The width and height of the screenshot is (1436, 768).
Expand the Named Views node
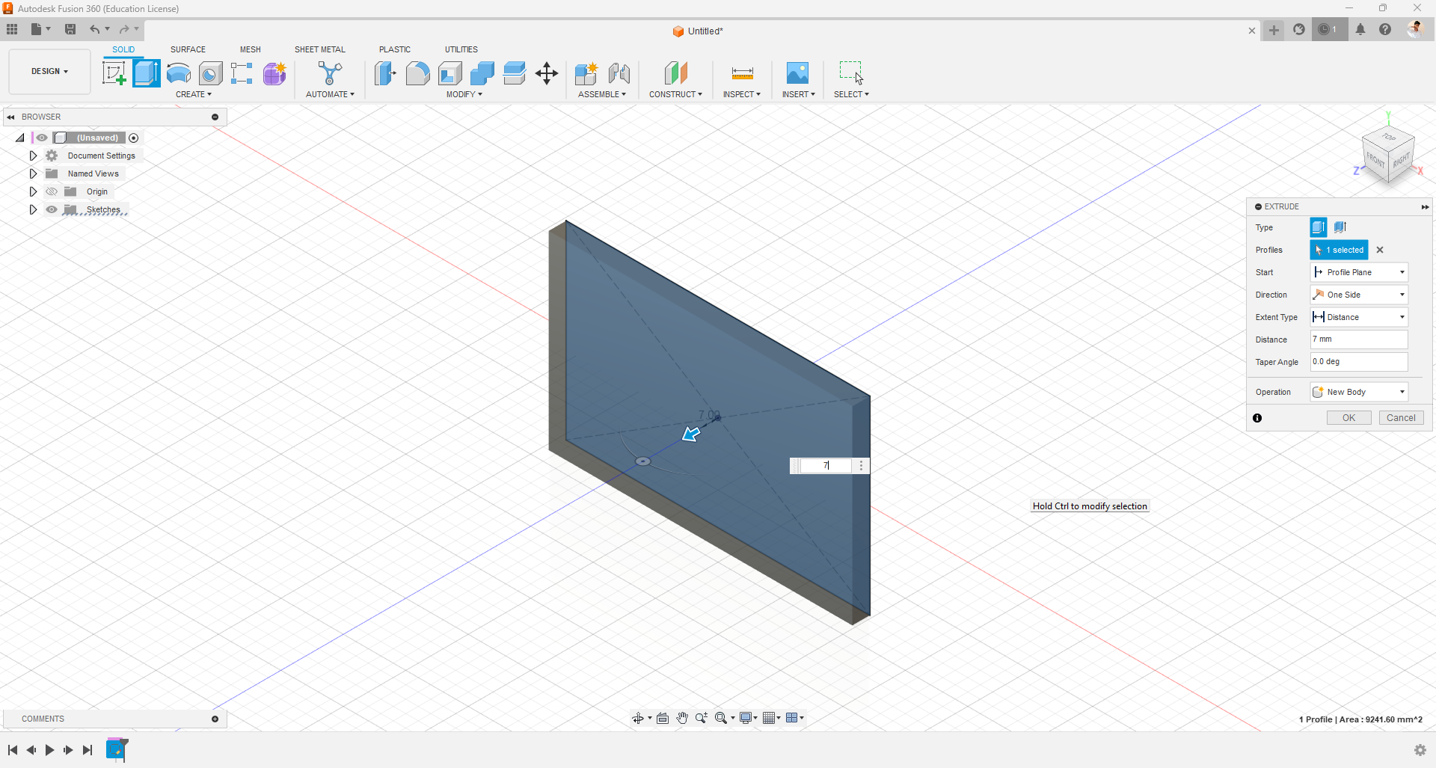click(x=33, y=173)
